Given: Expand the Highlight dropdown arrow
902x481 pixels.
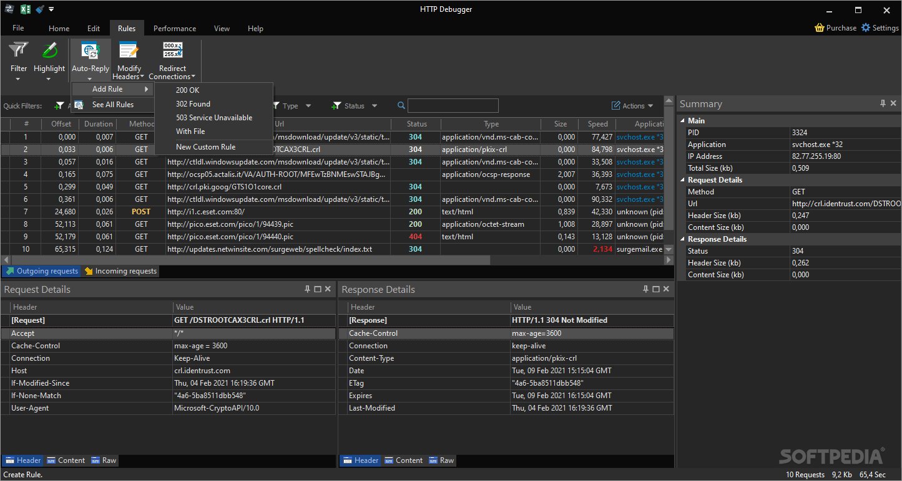Looking at the screenshot, I should [x=49, y=79].
